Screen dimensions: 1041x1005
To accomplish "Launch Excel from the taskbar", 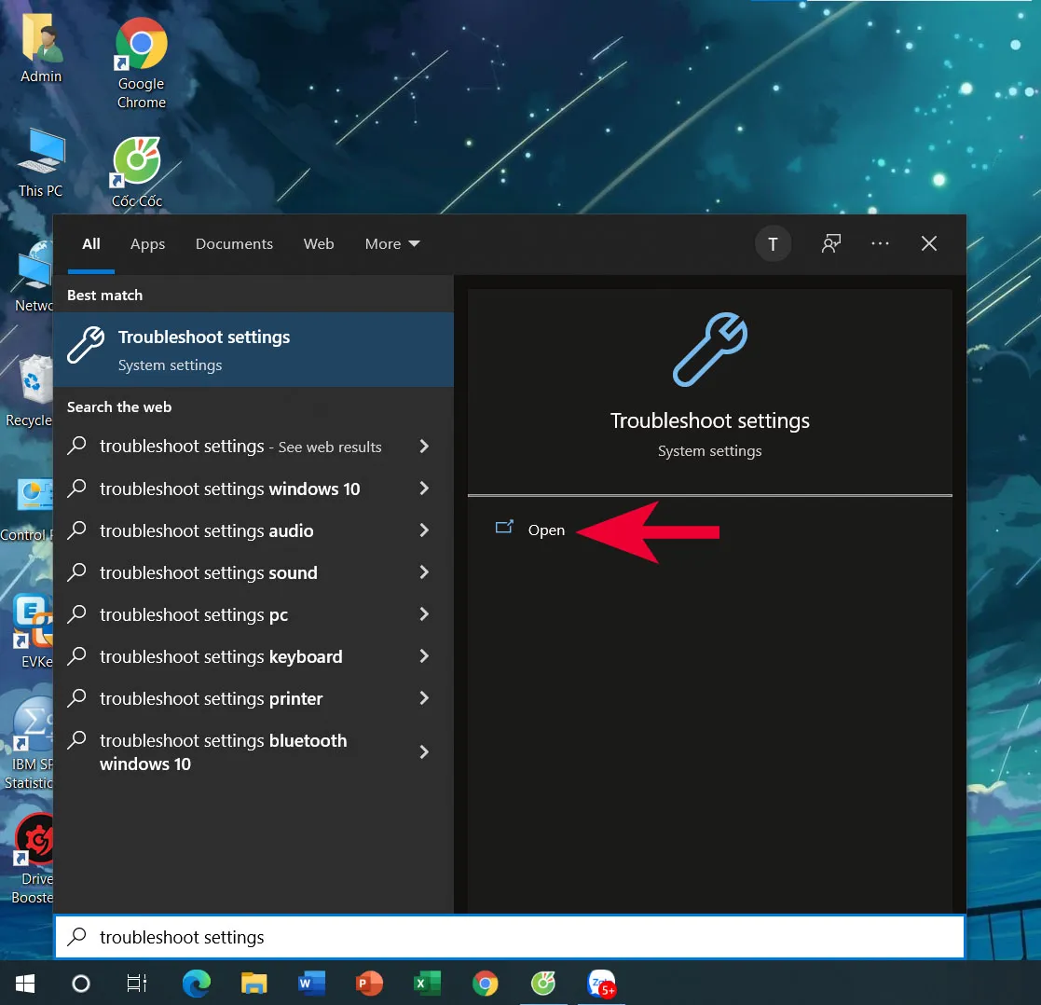I will (427, 984).
